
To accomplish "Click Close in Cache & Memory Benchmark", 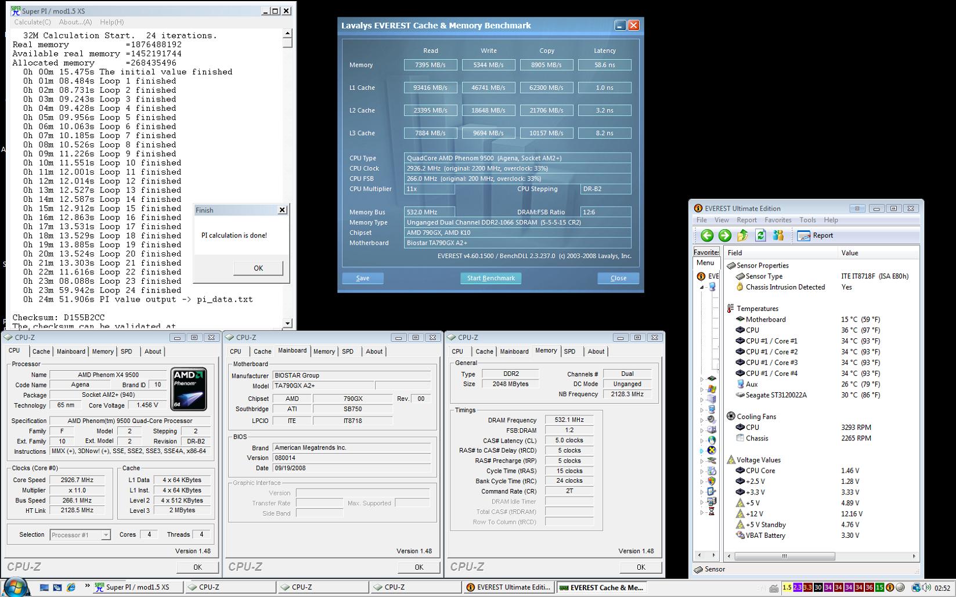I will 618,278.
